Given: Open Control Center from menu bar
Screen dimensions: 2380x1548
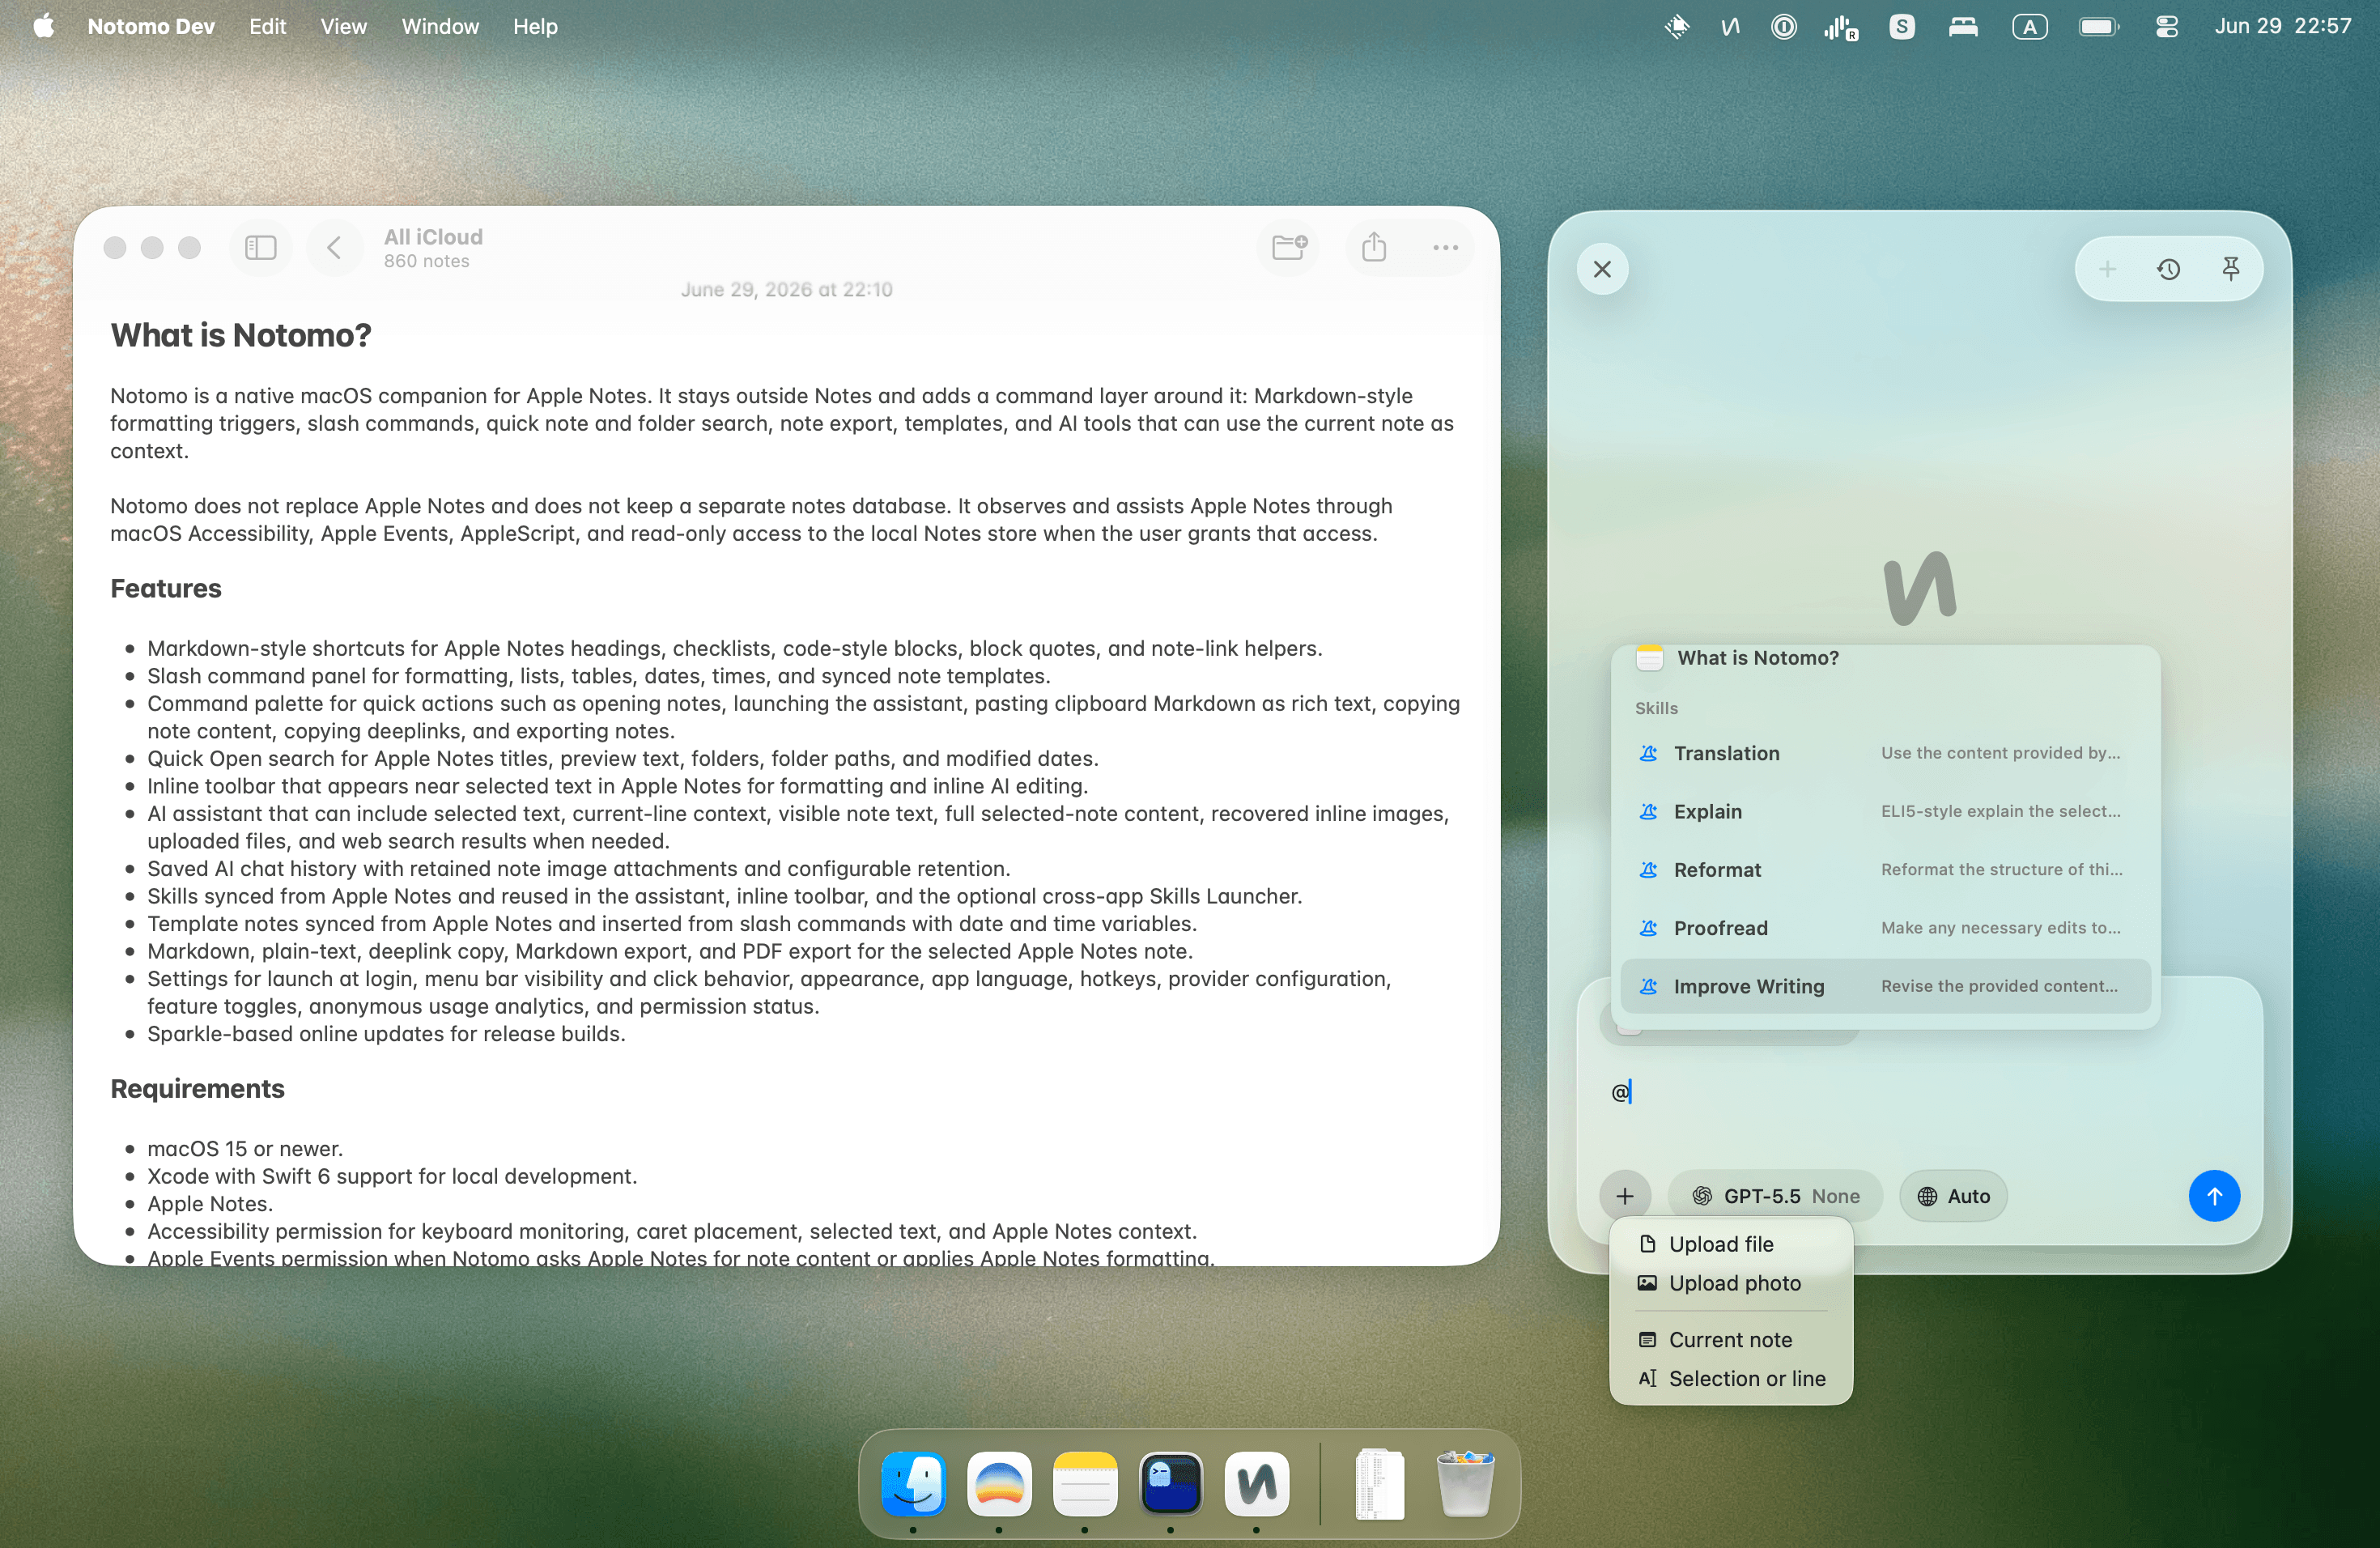Looking at the screenshot, I should 2167,27.
